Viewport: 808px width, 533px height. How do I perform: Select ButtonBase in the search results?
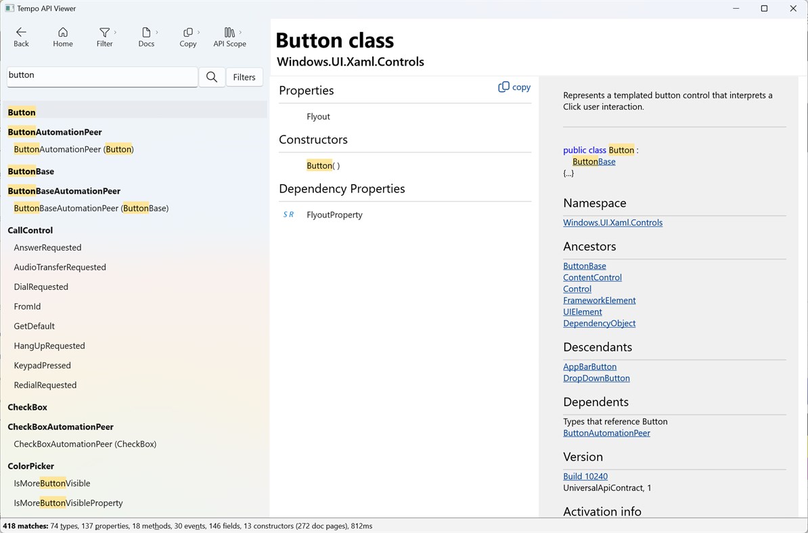30,171
